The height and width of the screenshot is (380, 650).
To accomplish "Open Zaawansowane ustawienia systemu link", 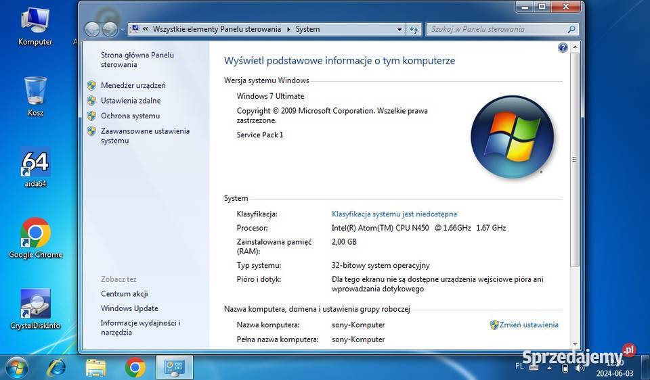I will tap(145, 136).
